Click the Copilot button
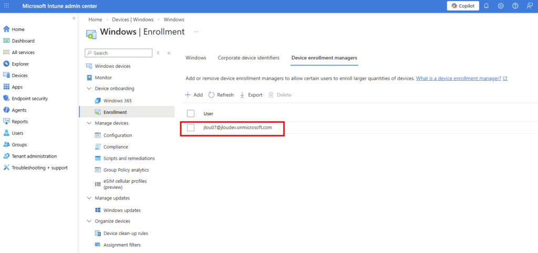This screenshot has height=253, width=538. point(463,6)
